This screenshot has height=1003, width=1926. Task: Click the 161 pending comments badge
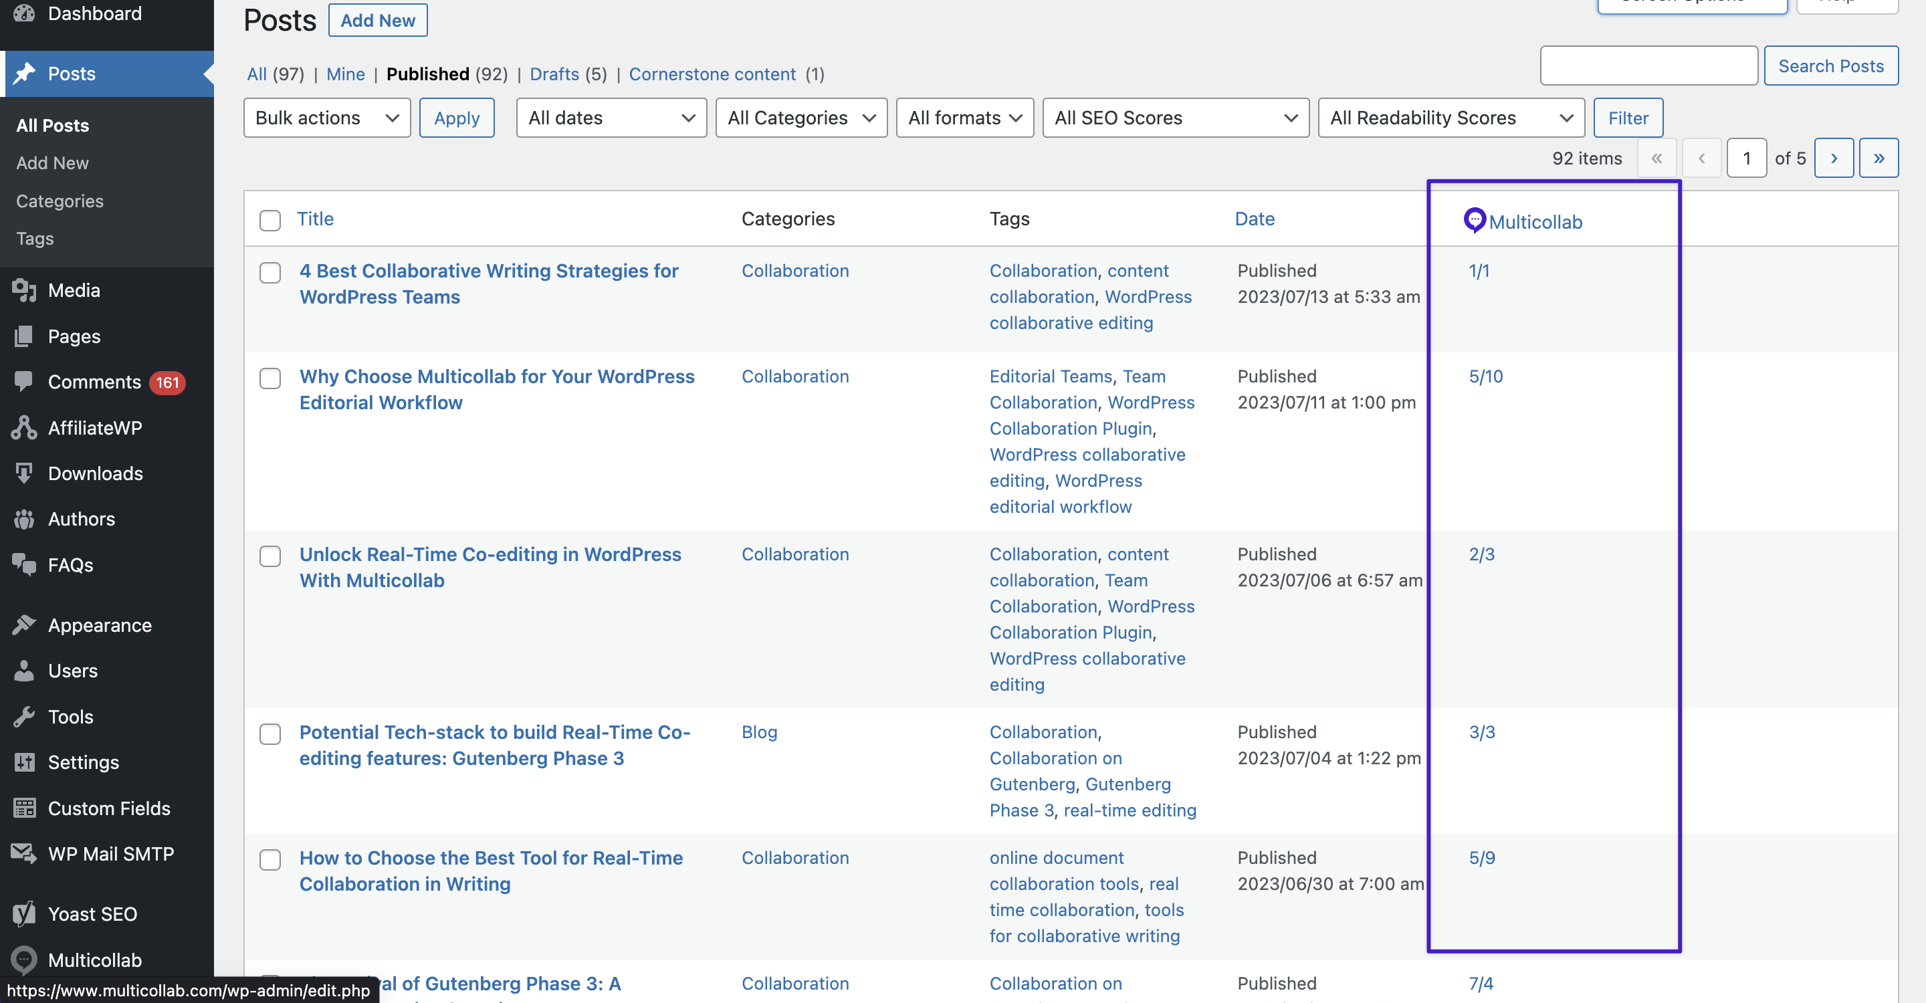click(x=167, y=382)
